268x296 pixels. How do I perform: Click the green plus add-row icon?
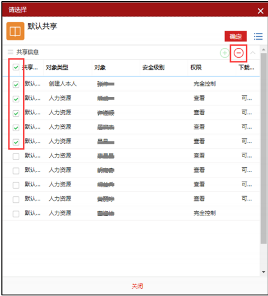pos(225,53)
